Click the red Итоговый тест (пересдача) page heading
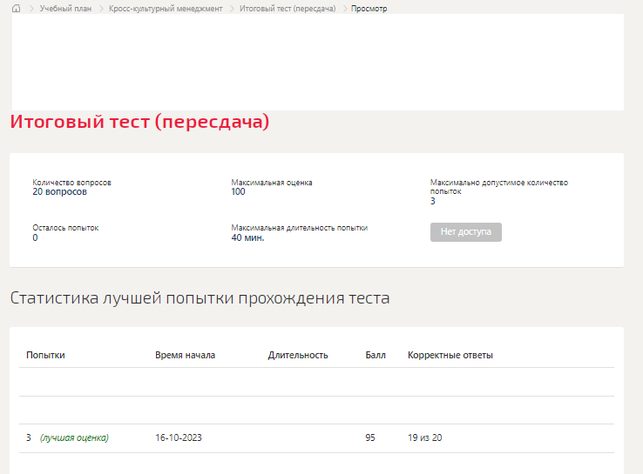 (139, 122)
